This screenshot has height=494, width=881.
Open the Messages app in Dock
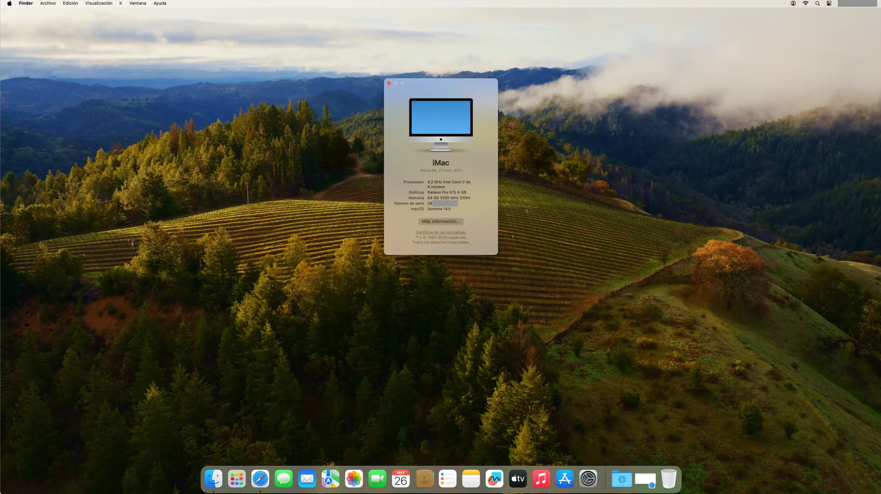pos(284,479)
